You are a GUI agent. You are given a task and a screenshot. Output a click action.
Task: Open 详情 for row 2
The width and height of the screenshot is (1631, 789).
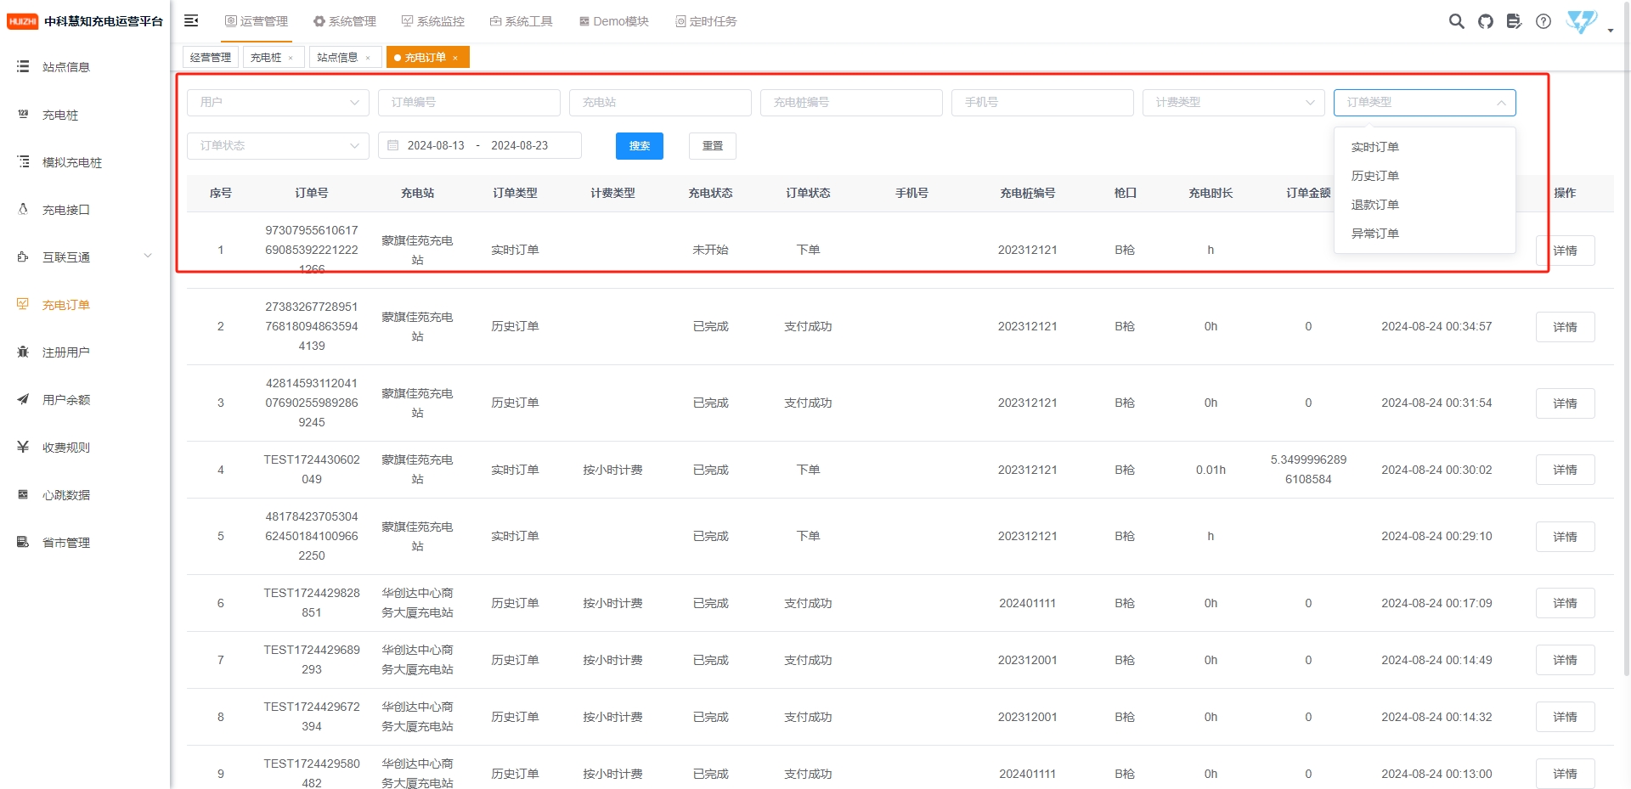pos(1565,327)
